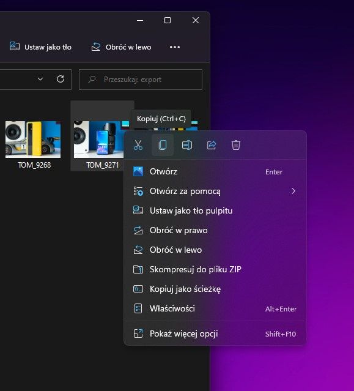Expand the address bar history dropdown chevron
The height and width of the screenshot is (391, 354).
coord(40,79)
